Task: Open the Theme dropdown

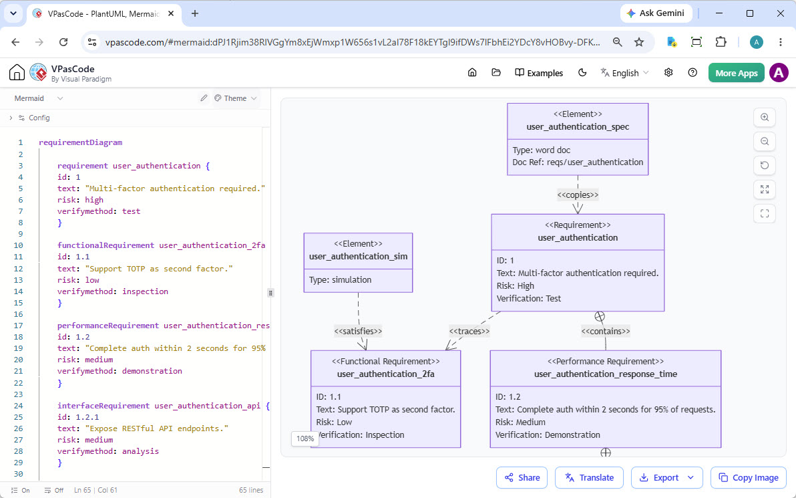Action: click(236, 98)
